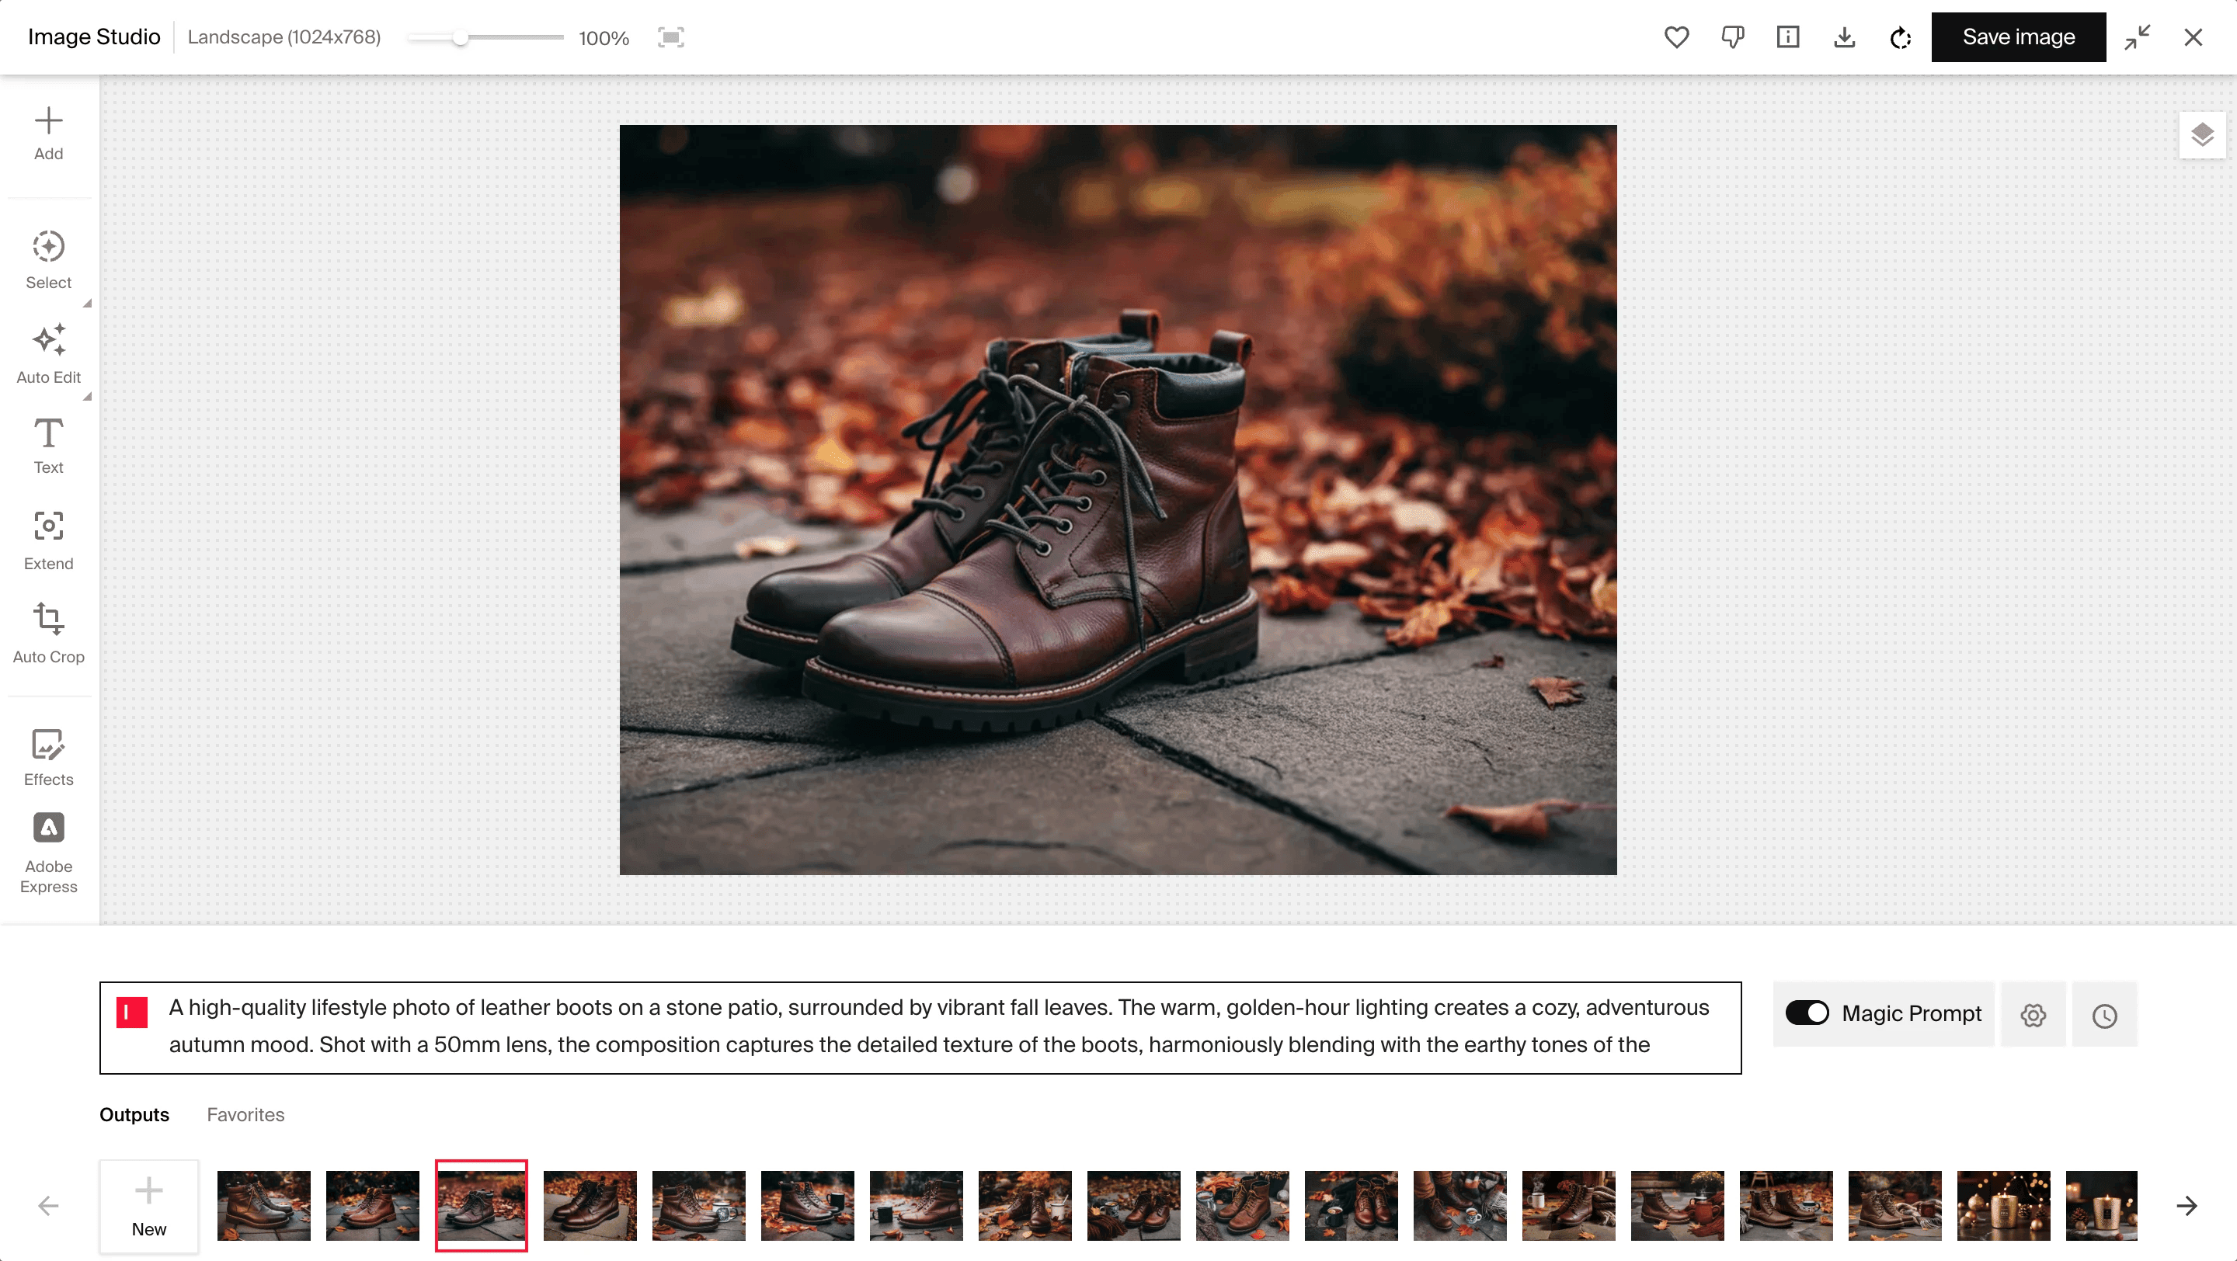Image resolution: width=2237 pixels, height=1261 pixels.
Task: Close the Image Studio
Action: pyautogui.click(x=2194, y=37)
